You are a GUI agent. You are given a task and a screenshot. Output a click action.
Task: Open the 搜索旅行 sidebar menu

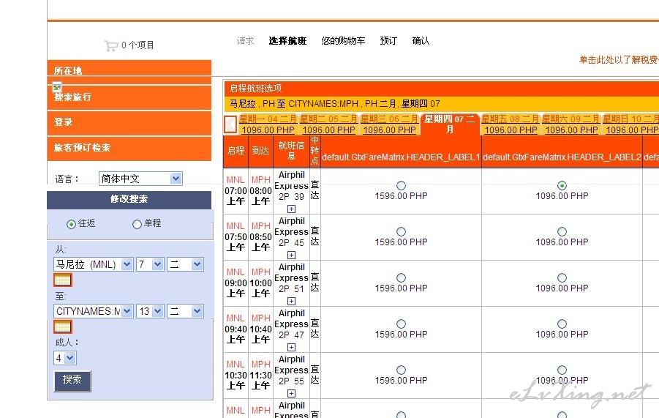click(x=129, y=97)
